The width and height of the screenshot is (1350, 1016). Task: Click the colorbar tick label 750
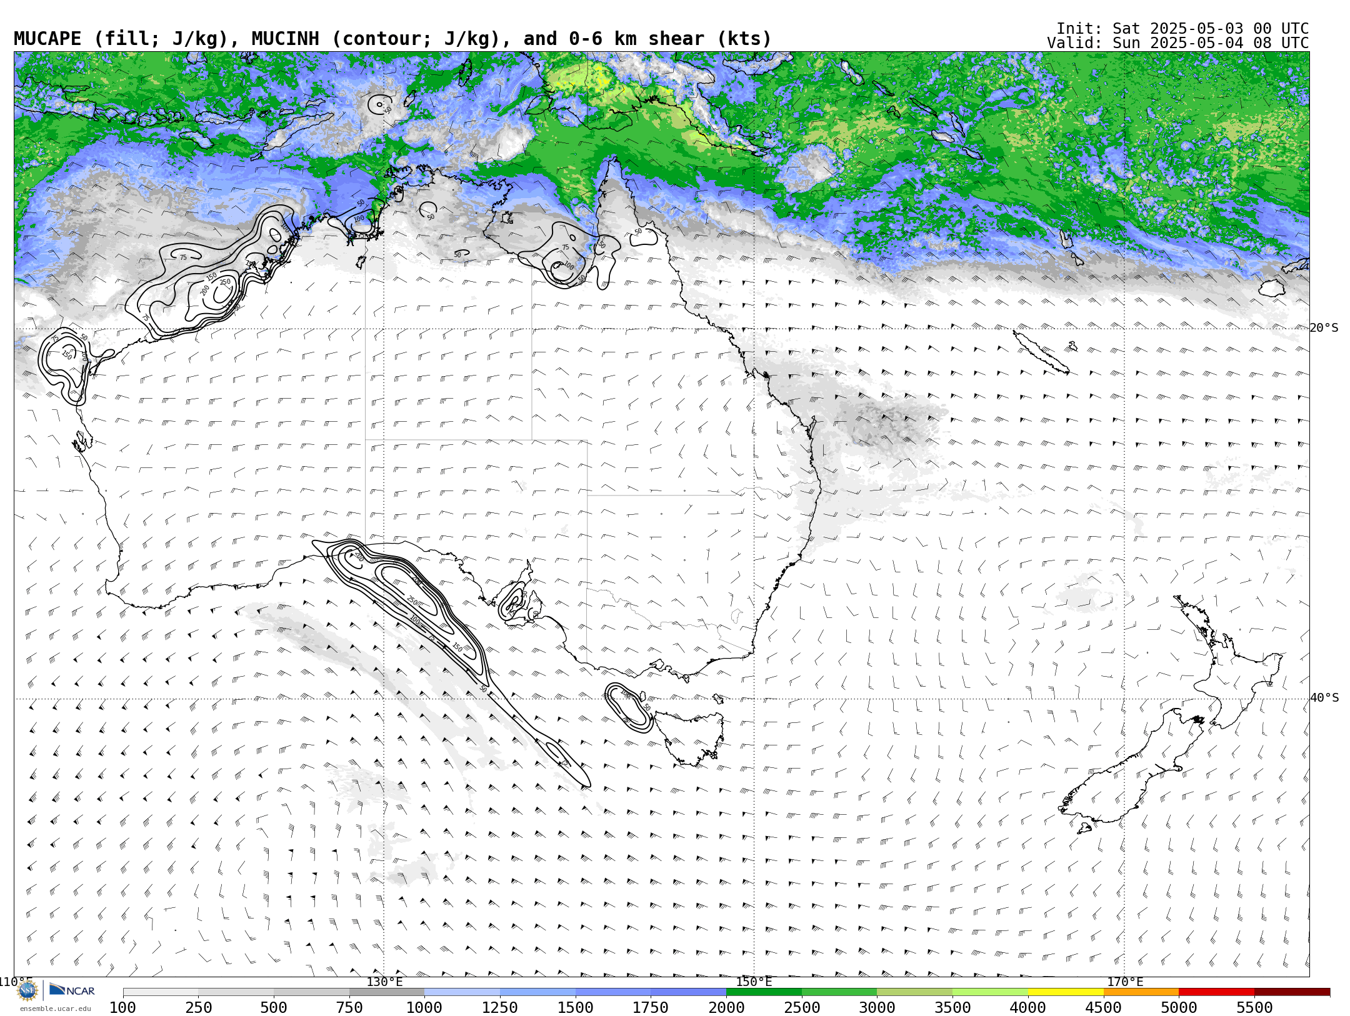tap(349, 1008)
